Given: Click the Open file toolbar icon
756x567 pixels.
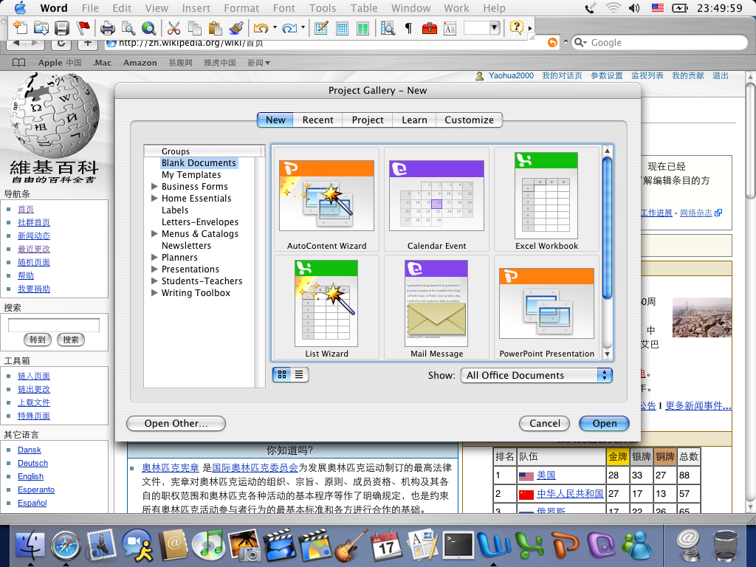Looking at the screenshot, I should tap(41, 29).
